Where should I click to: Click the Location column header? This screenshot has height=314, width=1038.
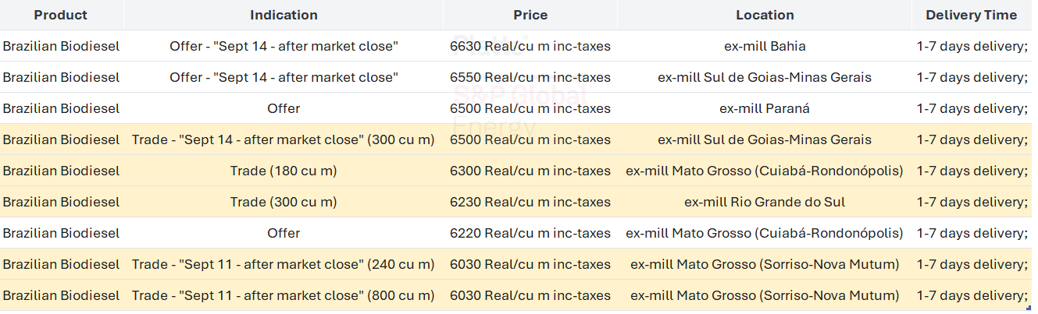coord(765,15)
